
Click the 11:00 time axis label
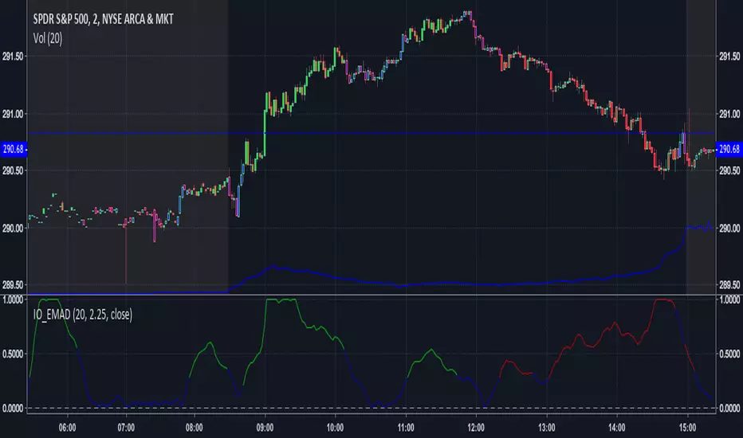[x=406, y=428]
